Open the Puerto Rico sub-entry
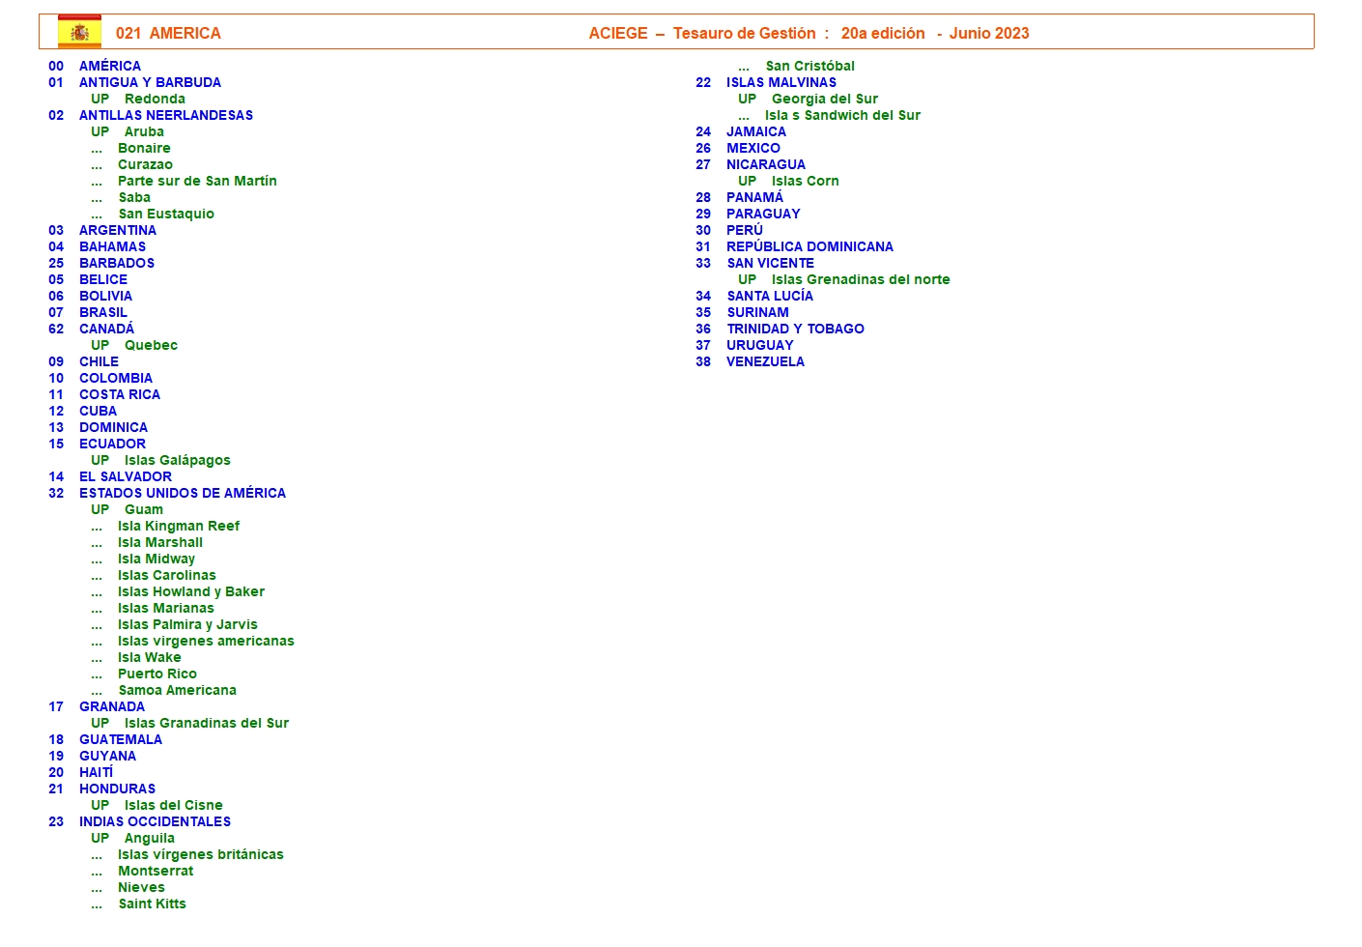The image size is (1362, 947). pyautogui.click(x=156, y=674)
